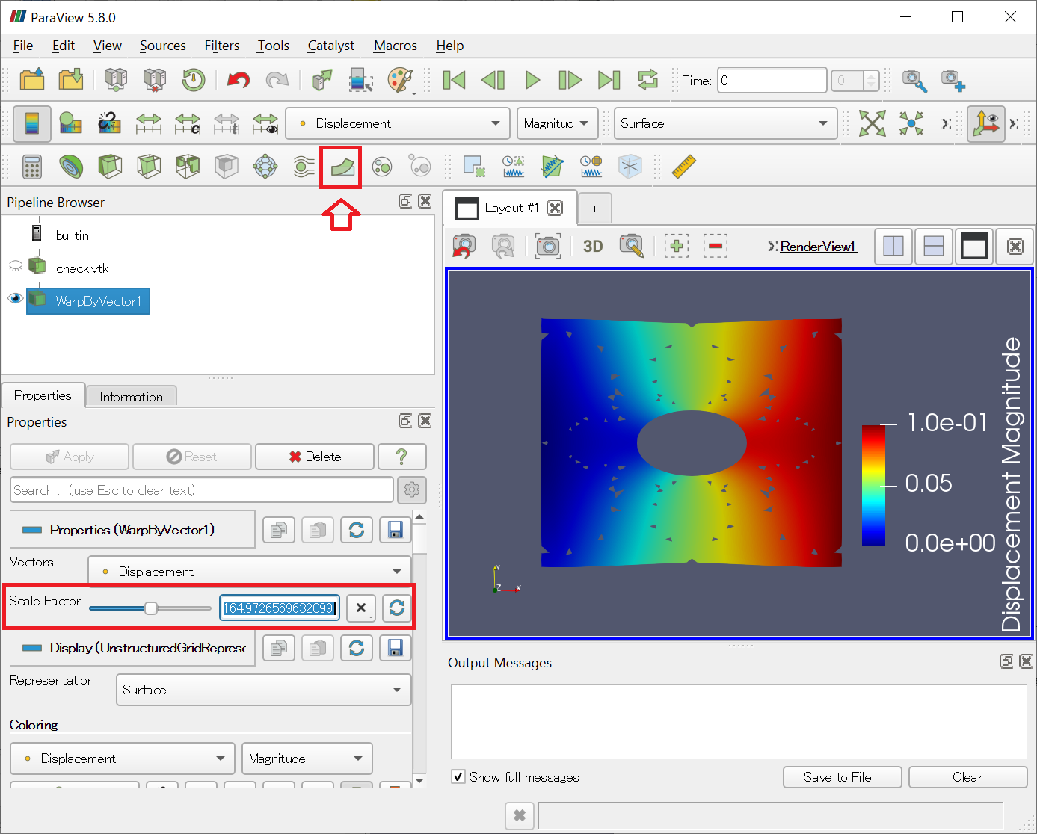Image resolution: width=1037 pixels, height=834 pixels.
Task: Click the Undo arrow icon
Action: click(x=238, y=80)
